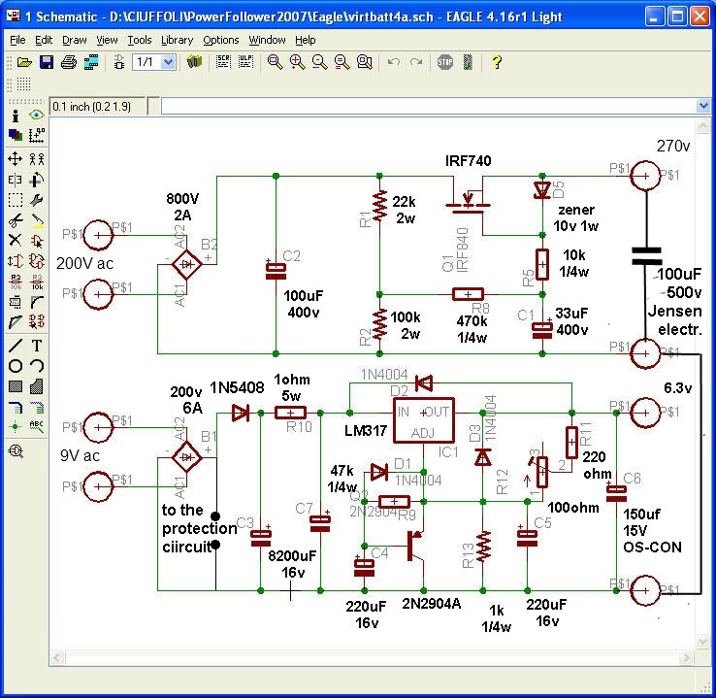
Task: Select the Wire drawing tool
Action: [16, 346]
